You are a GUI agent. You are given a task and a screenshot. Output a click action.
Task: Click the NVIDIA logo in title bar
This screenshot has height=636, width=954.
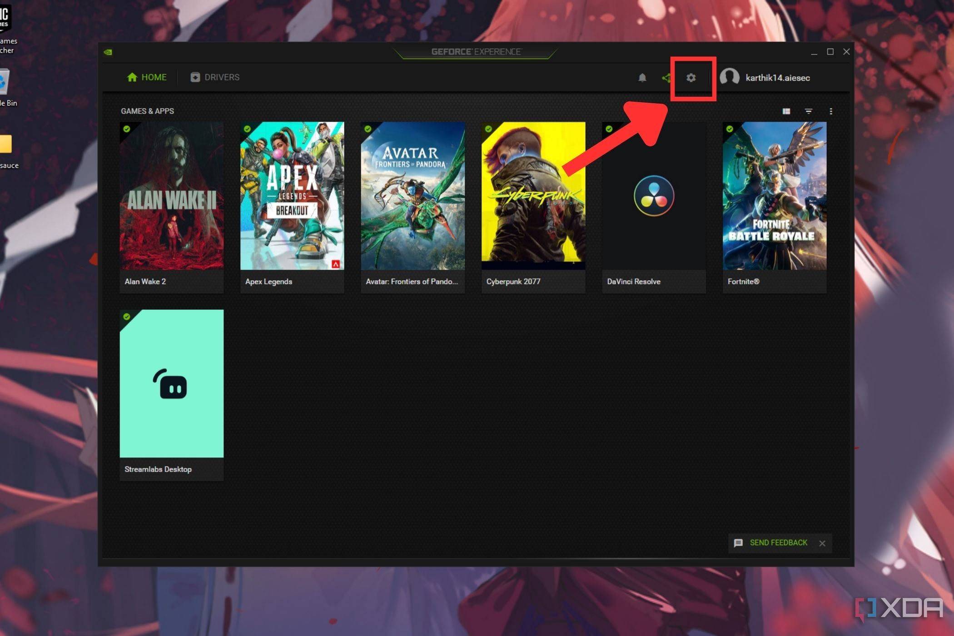pos(108,52)
